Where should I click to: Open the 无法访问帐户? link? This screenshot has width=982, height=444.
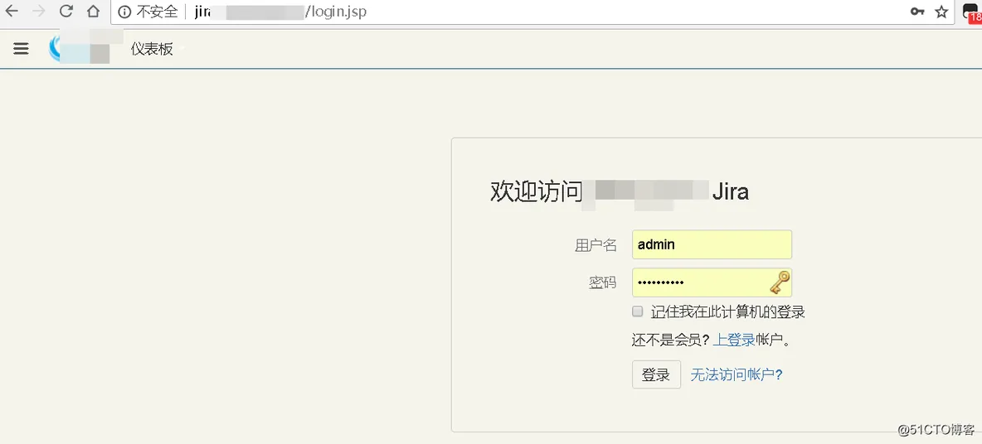(736, 374)
